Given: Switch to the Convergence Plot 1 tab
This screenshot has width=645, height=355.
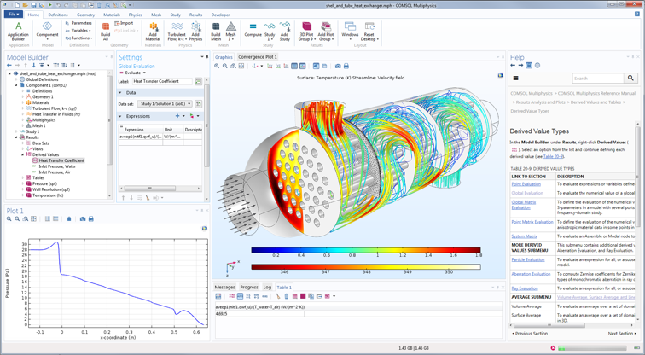Looking at the screenshot, I should (x=258, y=57).
